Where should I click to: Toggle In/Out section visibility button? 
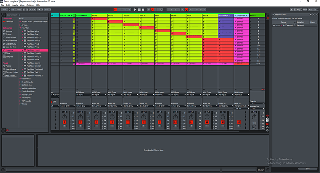267,115
